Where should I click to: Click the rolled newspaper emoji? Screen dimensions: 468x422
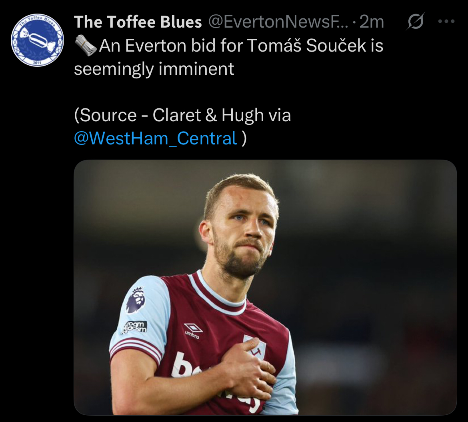86,46
